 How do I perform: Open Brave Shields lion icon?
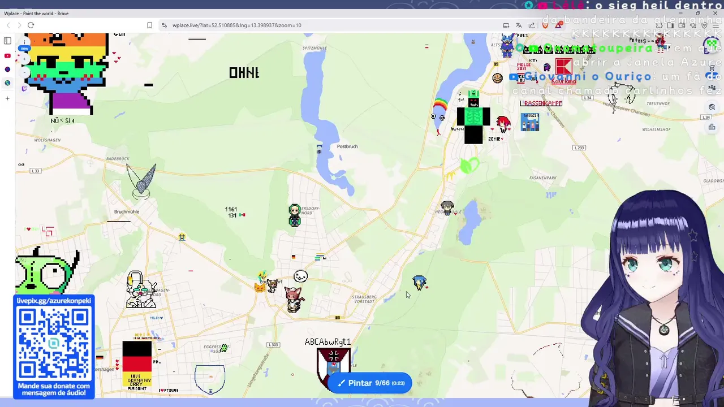(545, 25)
